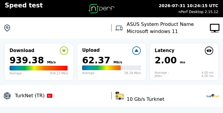This screenshot has height=113, width=223.
Task: Click the Turkish flag icon
Action: pos(50,96)
